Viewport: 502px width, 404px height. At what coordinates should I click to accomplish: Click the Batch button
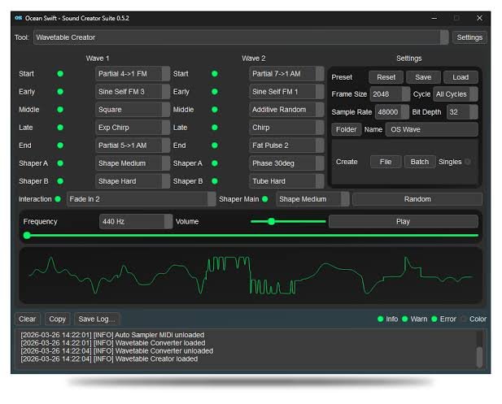[420, 162]
